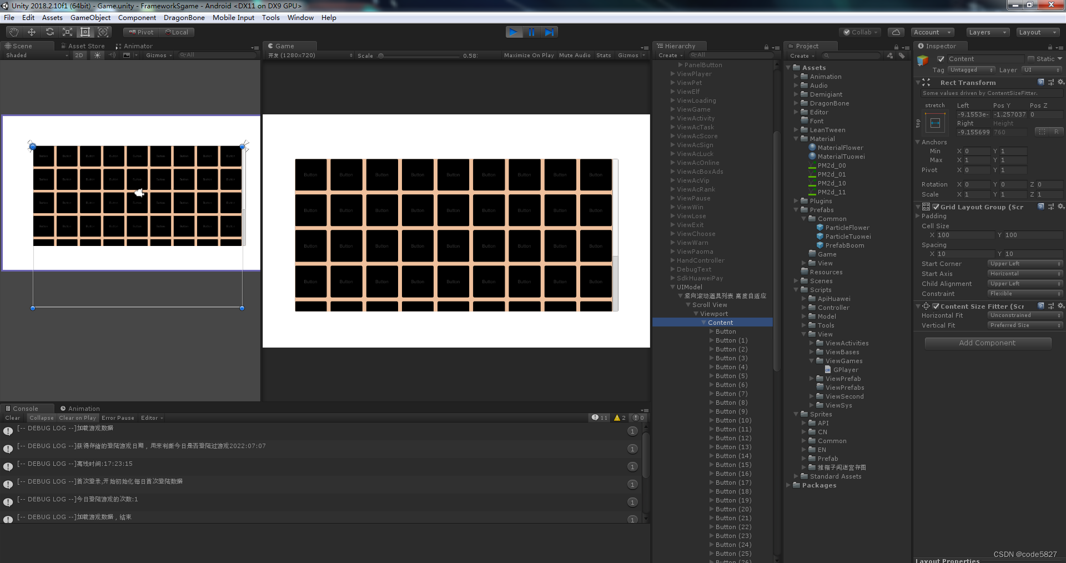Select the Rect Transform tool
Image resolution: width=1066 pixels, height=563 pixels.
click(85, 32)
